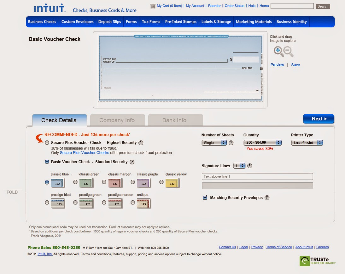
Task: Open help icon for Basic Voucher Check
Action: pos(132,162)
